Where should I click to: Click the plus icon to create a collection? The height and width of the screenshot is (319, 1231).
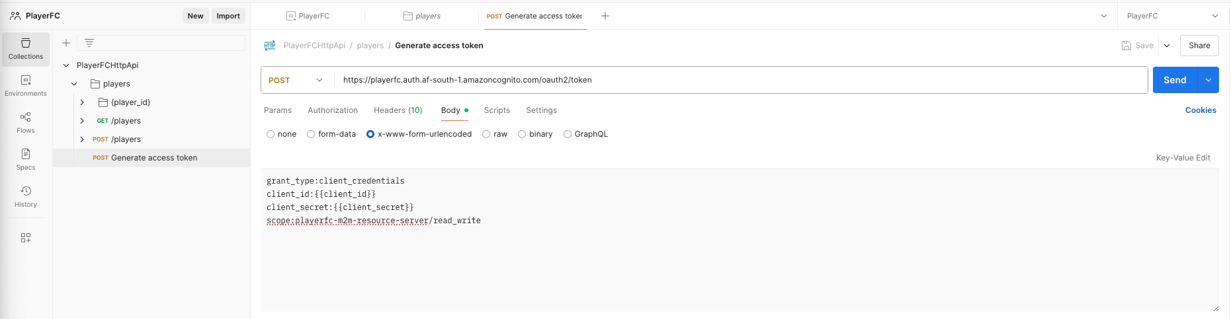pyautogui.click(x=66, y=43)
